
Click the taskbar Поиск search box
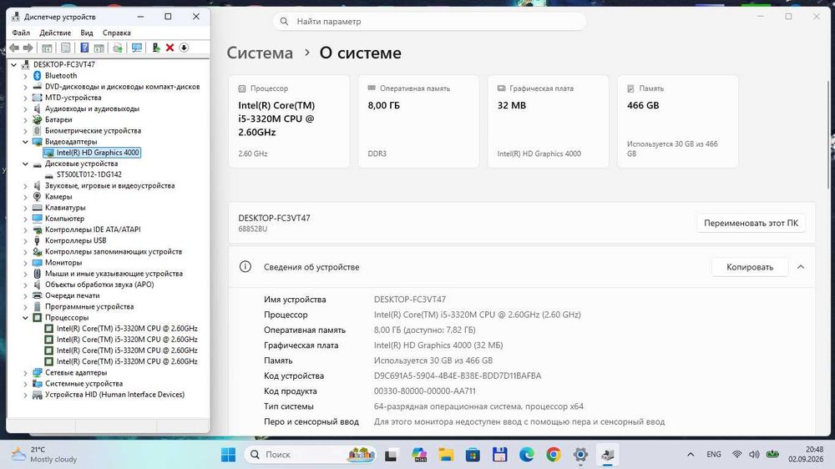pyautogui.click(x=311, y=455)
